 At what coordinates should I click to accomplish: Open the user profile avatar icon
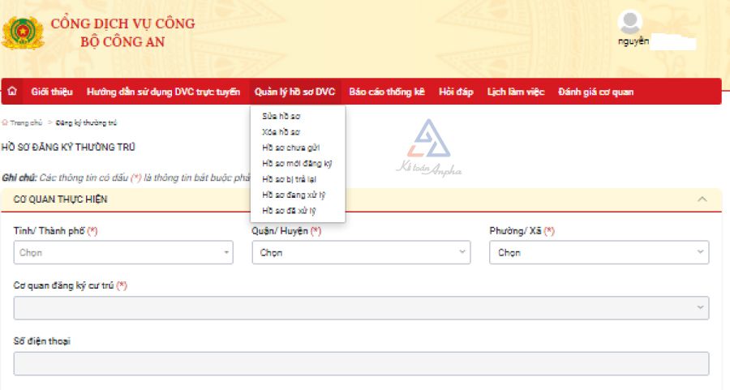(x=630, y=22)
